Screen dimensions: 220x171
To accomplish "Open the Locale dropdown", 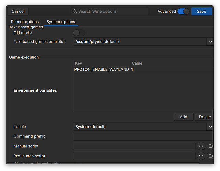I will pos(210,127).
